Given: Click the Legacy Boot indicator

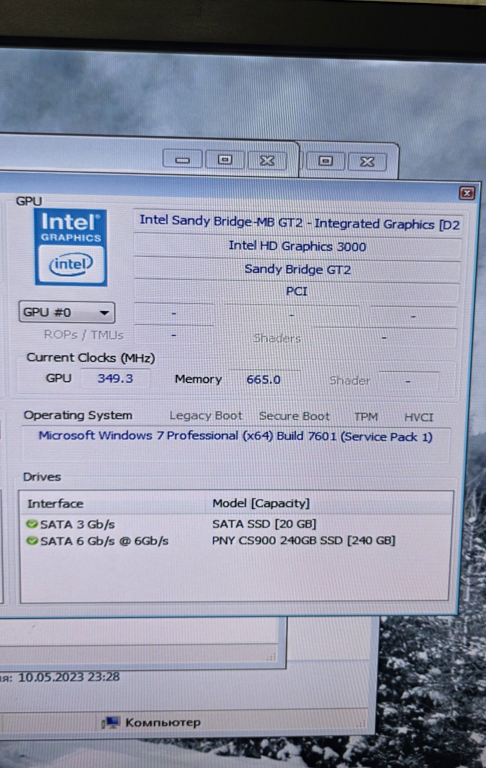Looking at the screenshot, I should pyautogui.click(x=206, y=416).
